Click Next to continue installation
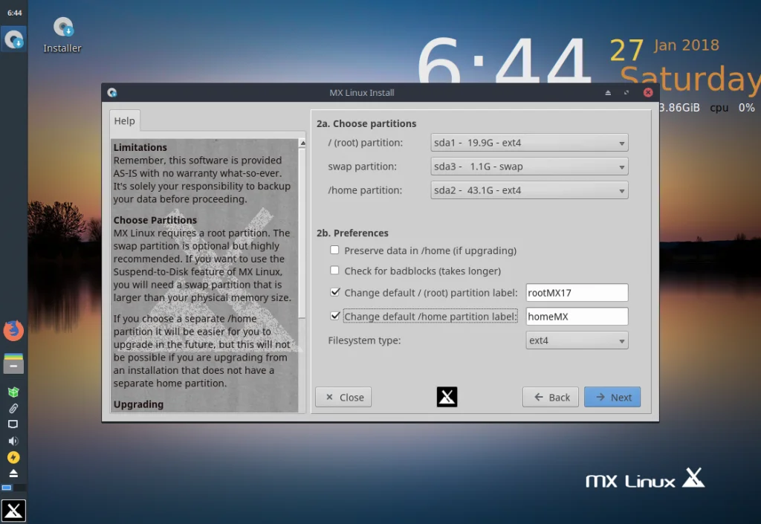 (x=612, y=398)
